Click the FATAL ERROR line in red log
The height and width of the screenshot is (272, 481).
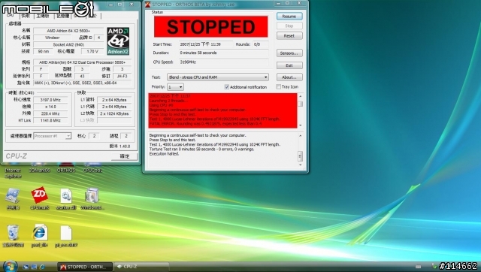[205, 123]
